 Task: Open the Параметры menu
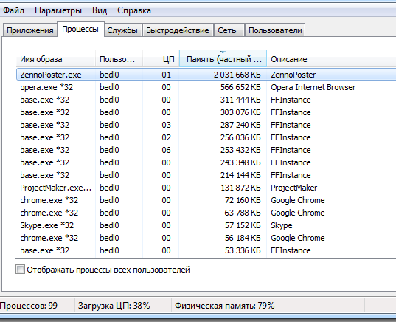click(58, 10)
